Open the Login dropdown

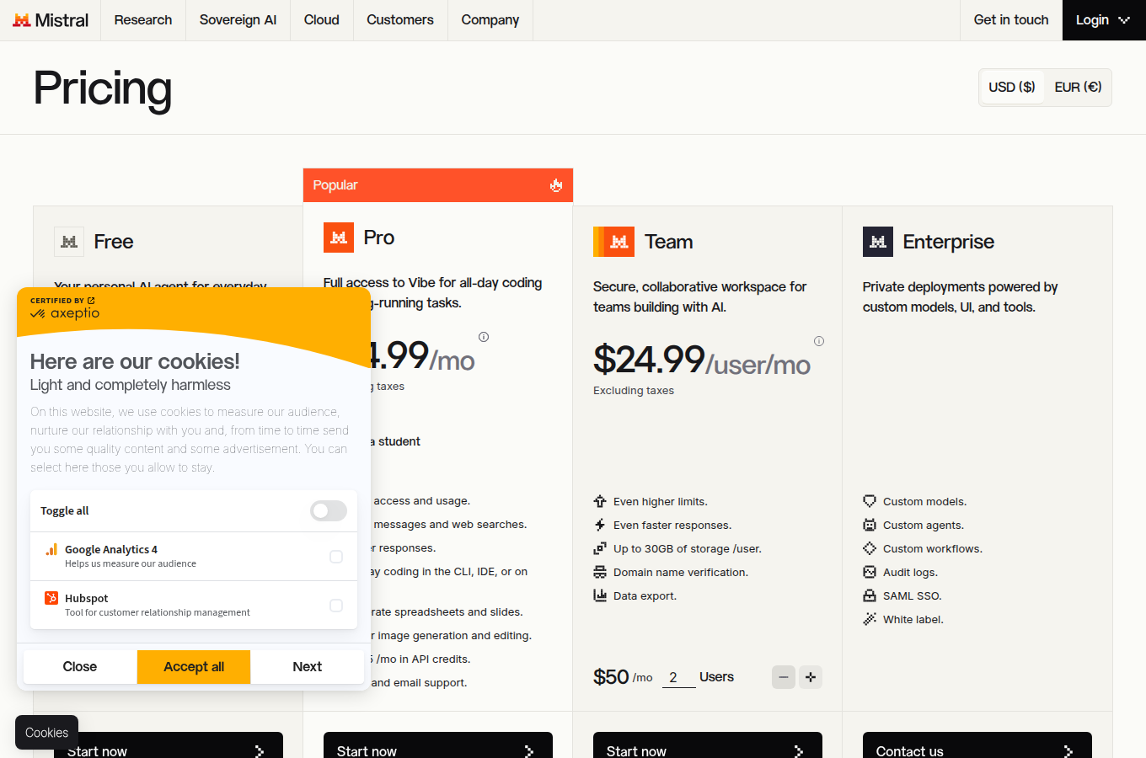[1104, 20]
